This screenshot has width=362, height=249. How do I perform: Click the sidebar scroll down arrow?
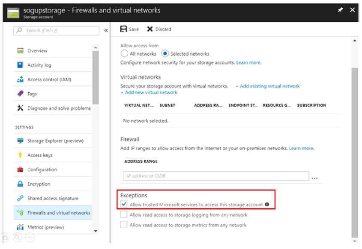point(96,231)
